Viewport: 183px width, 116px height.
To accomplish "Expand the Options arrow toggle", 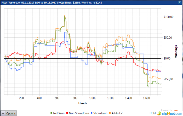I will (3, 113).
